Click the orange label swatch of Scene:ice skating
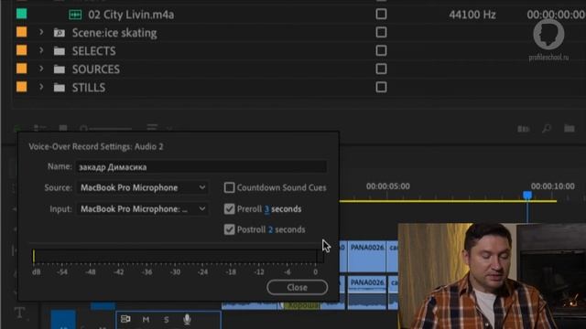The width and height of the screenshot is (586, 329). [22, 32]
